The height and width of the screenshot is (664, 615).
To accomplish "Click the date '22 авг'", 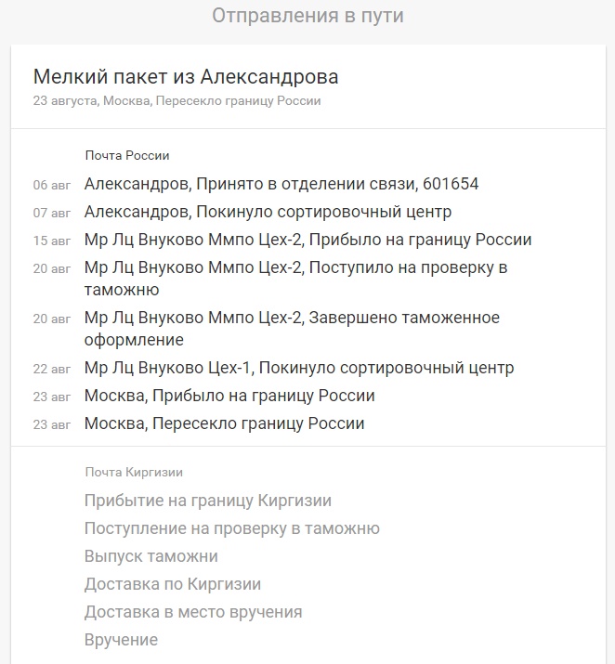I will (x=52, y=370).
